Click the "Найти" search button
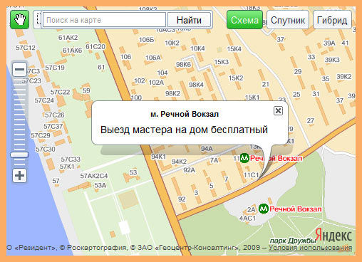 click(189, 20)
